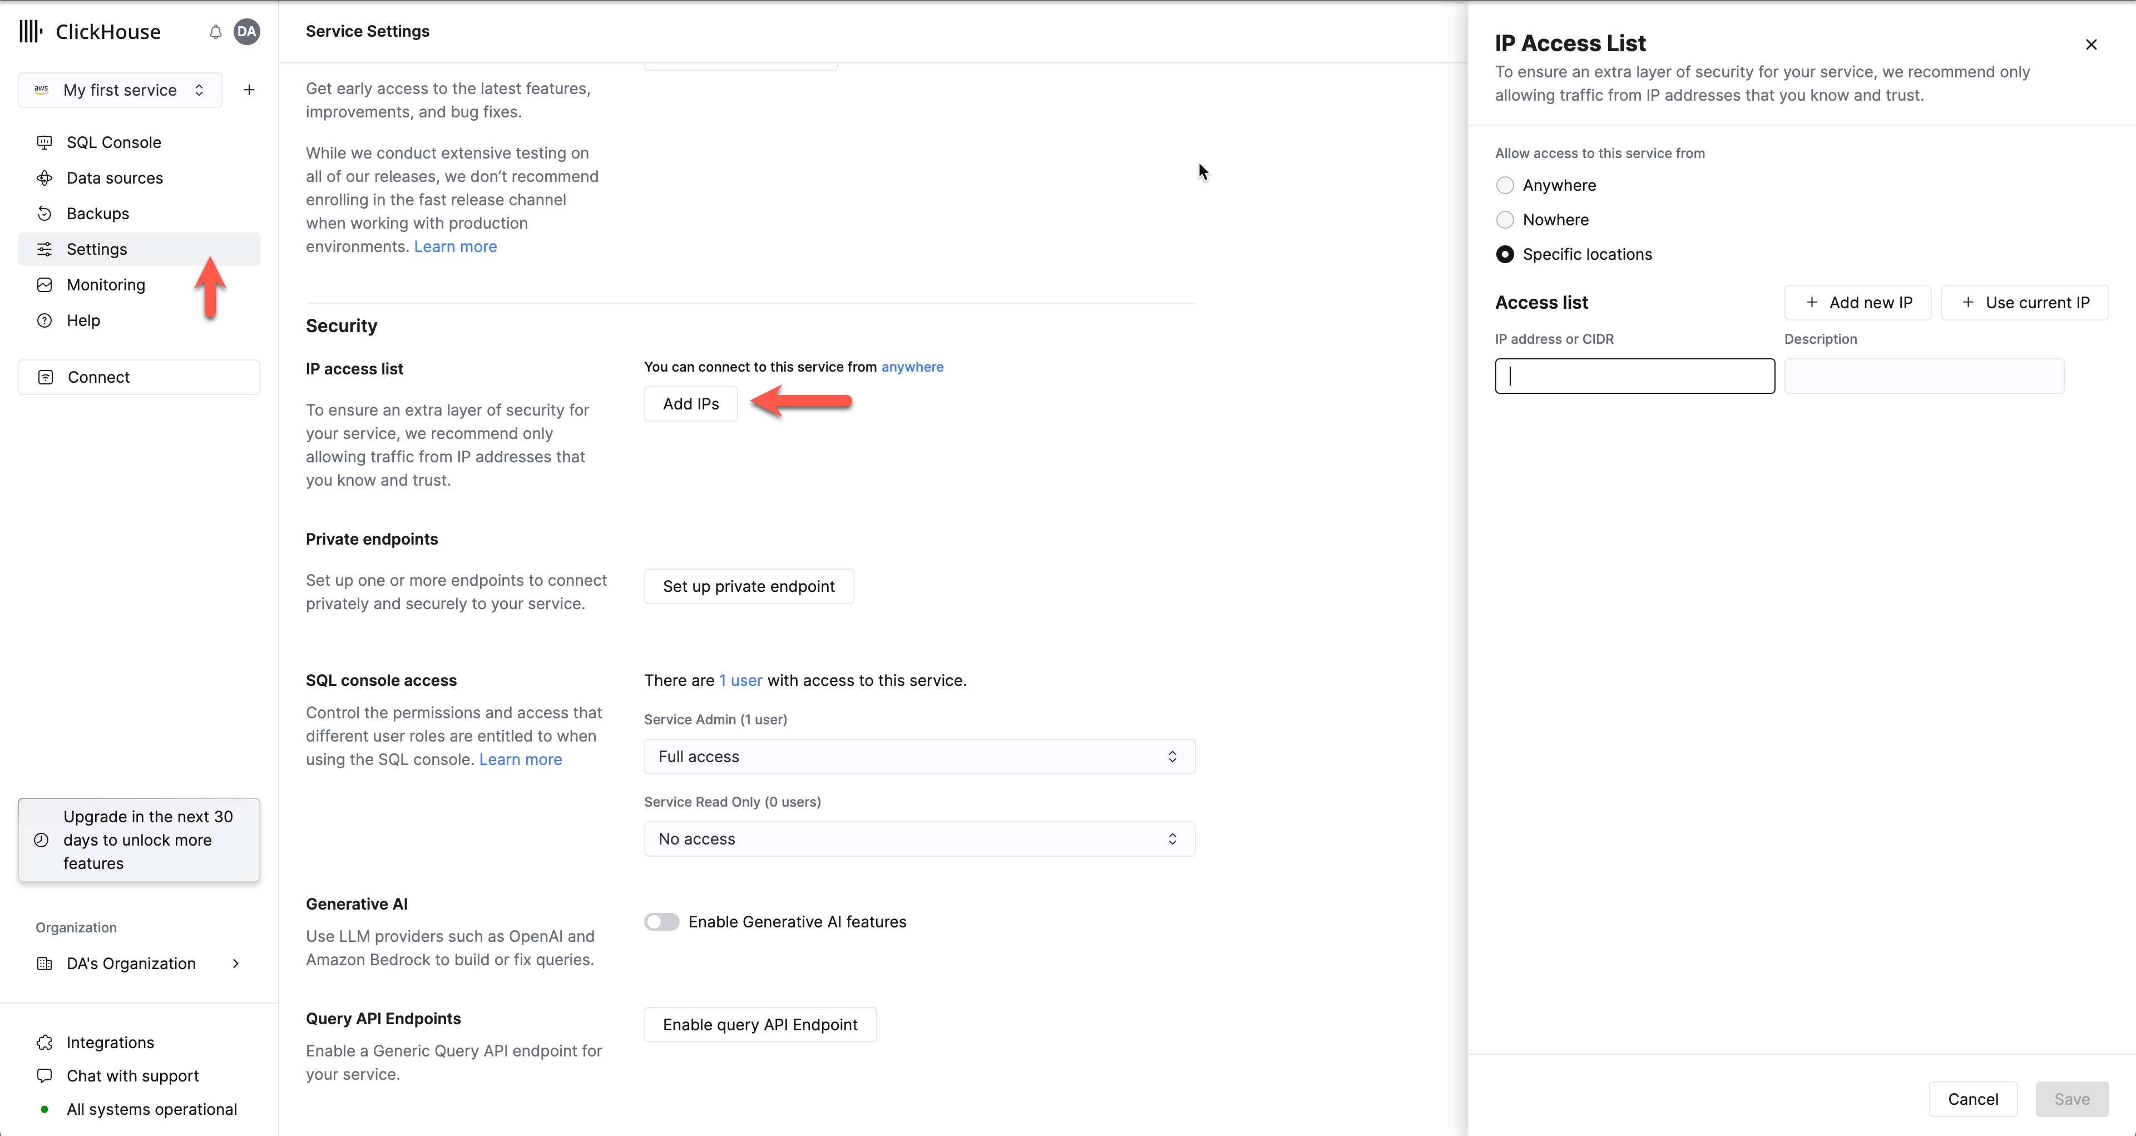The height and width of the screenshot is (1136, 2136).
Task: Open Monitoring from sidebar
Action: coord(105,284)
